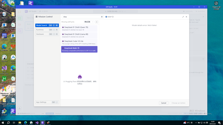
Task: Close the Mission Control dialog
Action: coord(186,17)
